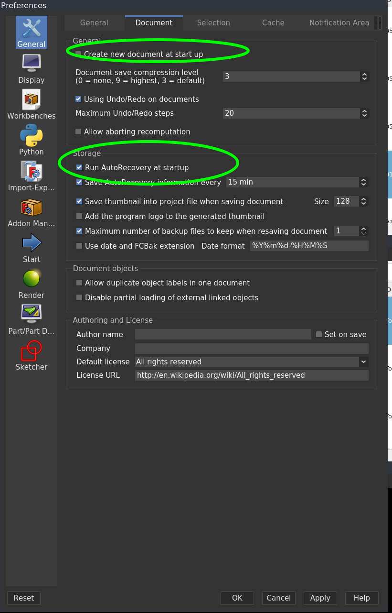
Task: Click the Start preferences arrow icon
Action: [31, 242]
